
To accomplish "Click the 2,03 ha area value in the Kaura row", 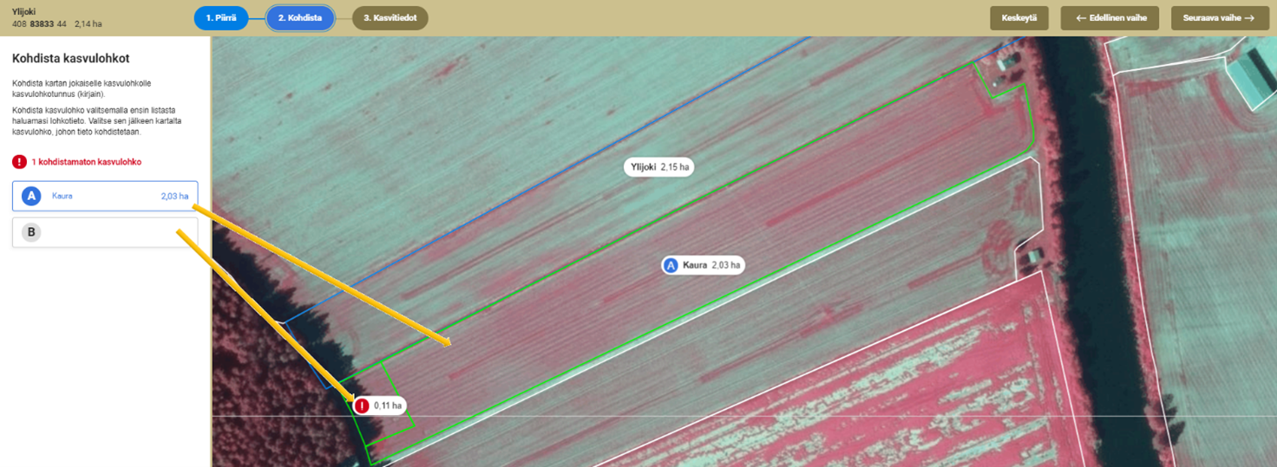I will pos(174,197).
